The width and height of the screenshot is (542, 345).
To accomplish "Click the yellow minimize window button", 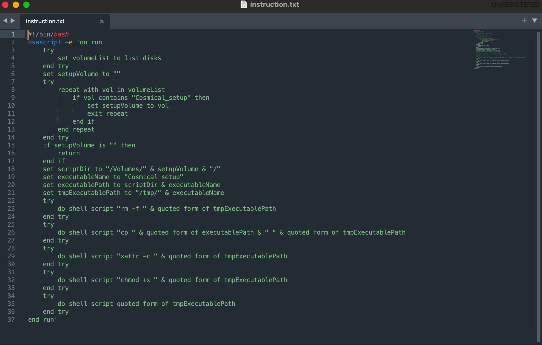I will (16, 5).
